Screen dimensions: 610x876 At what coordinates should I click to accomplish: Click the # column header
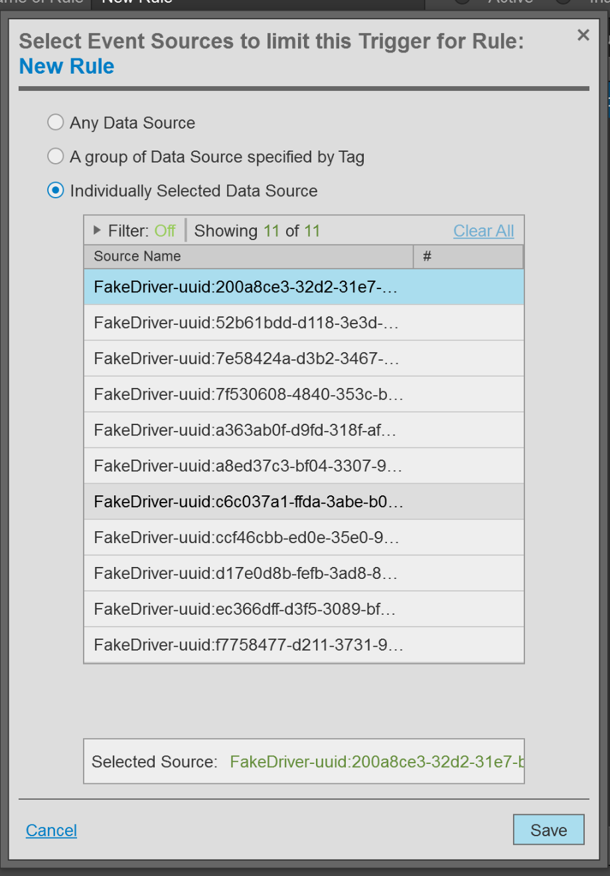click(x=468, y=257)
